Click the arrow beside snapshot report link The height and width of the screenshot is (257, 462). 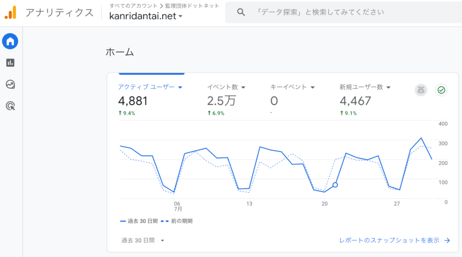(447, 240)
